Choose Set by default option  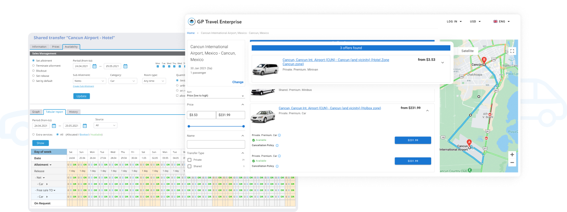pyautogui.click(x=34, y=81)
